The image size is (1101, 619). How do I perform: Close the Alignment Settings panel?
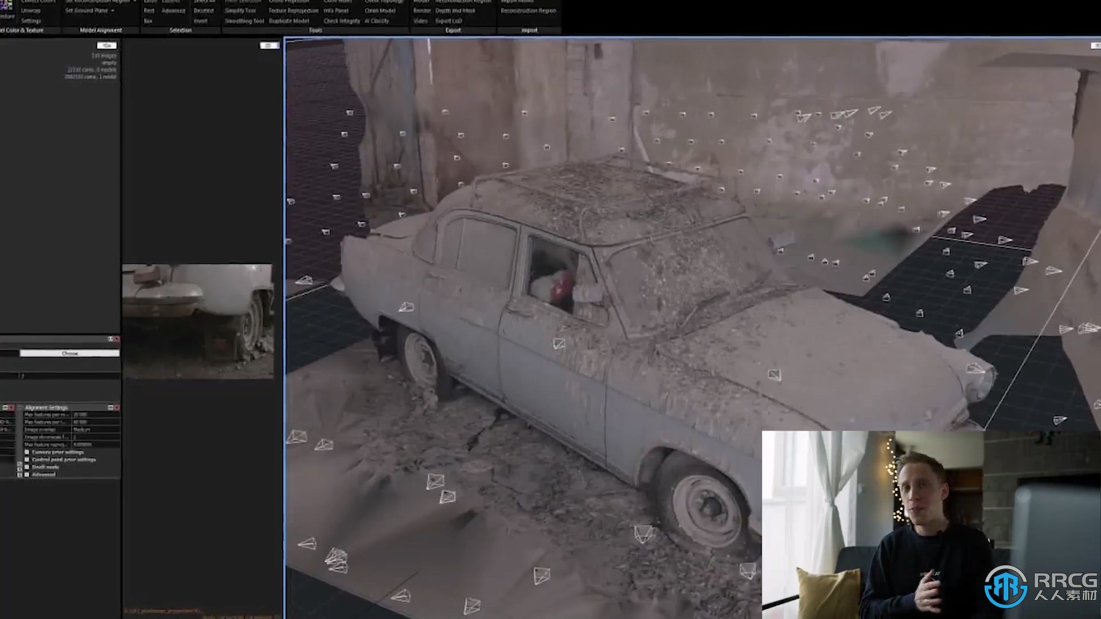tap(116, 408)
